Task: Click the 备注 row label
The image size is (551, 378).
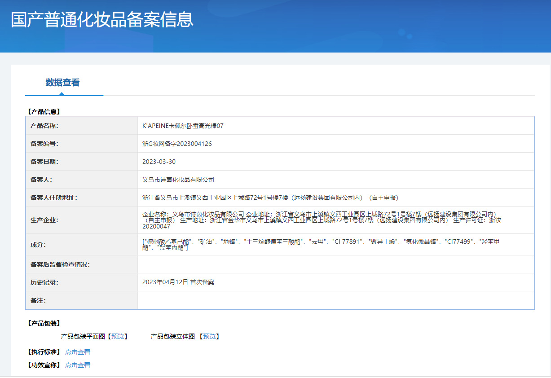Action: coord(38,300)
